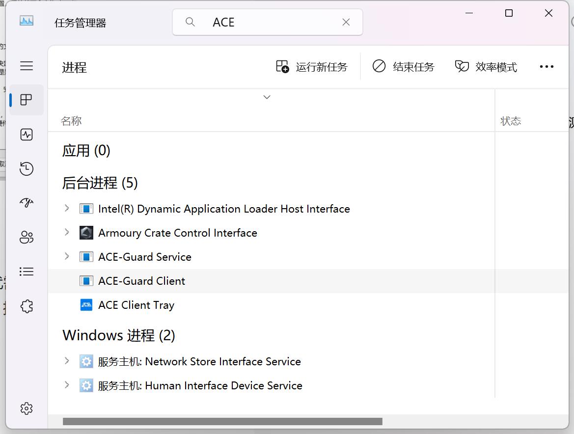Open the 更多 ellipsis menu
Image resolution: width=574 pixels, height=434 pixels.
pos(547,66)
